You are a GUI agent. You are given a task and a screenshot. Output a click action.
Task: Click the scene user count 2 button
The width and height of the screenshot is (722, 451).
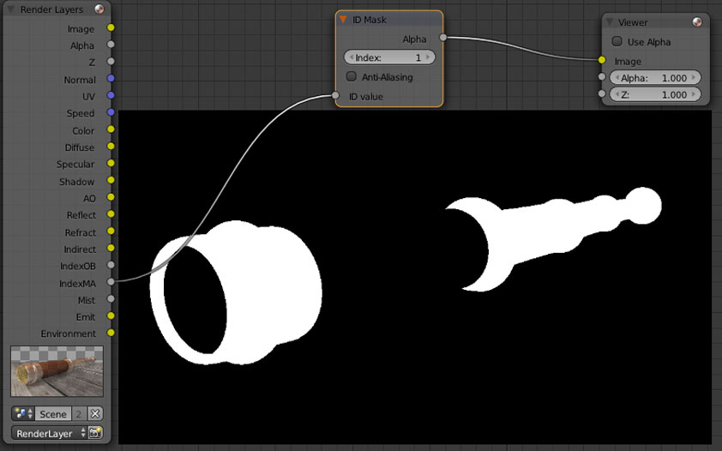pyautogui.click(x=80, y=413)
